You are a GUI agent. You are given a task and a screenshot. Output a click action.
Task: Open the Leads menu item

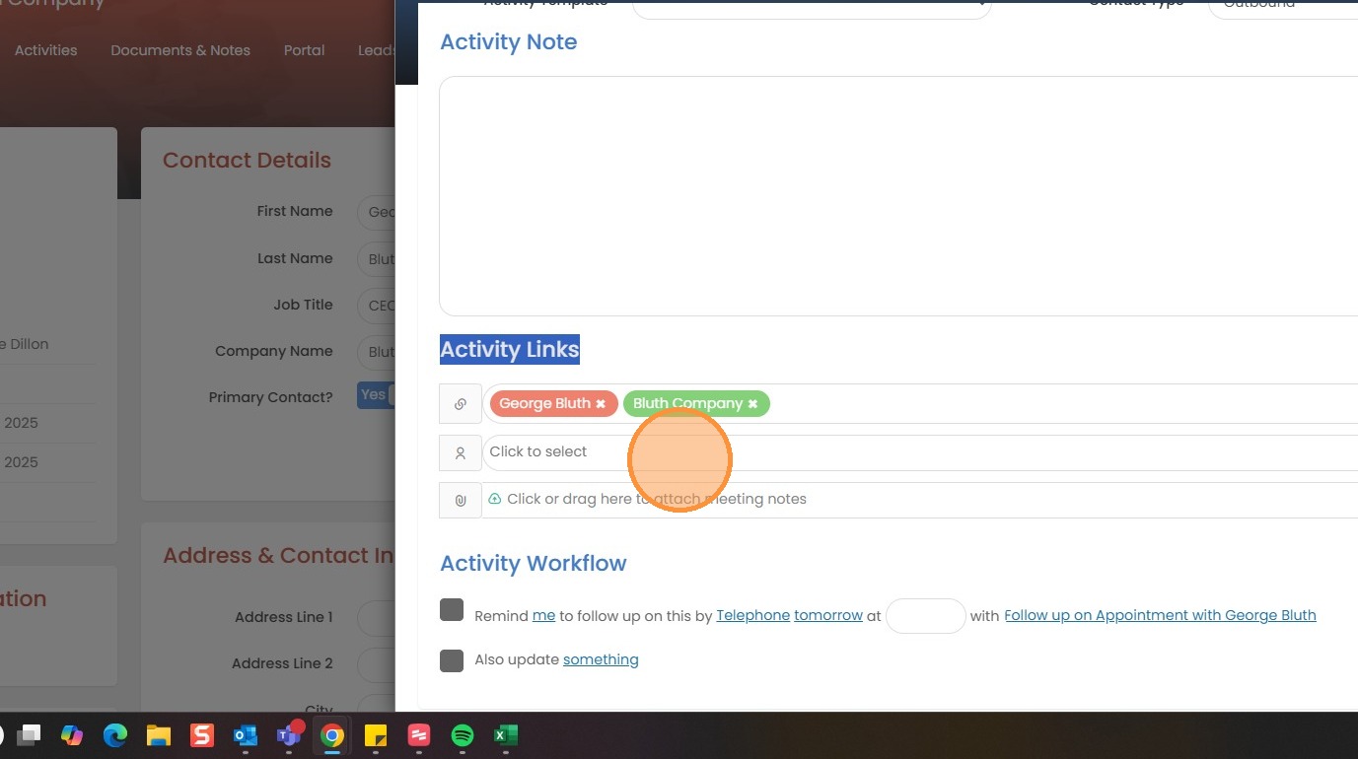376,50
